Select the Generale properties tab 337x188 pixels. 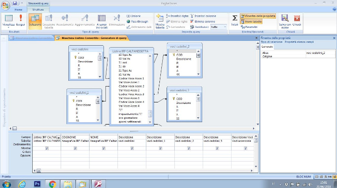(x=267, y=47)
